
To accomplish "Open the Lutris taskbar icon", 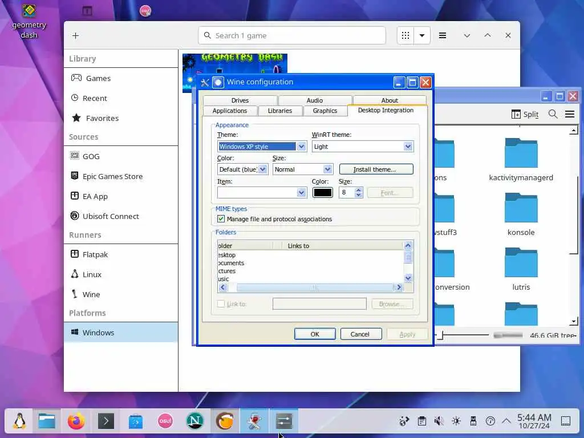I will 225,421.
